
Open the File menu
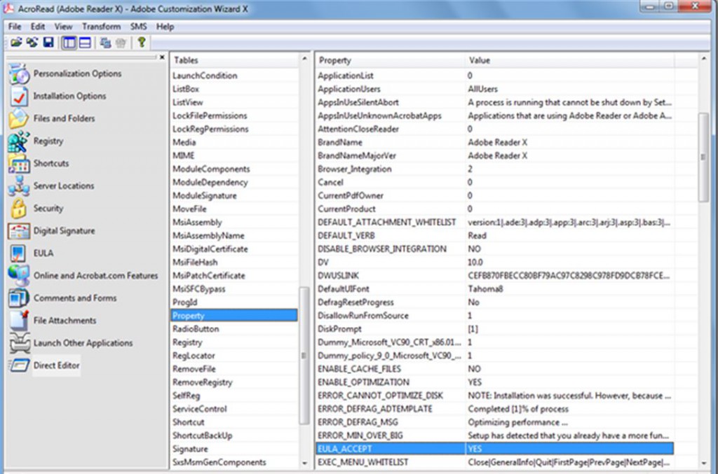point(15,27)
